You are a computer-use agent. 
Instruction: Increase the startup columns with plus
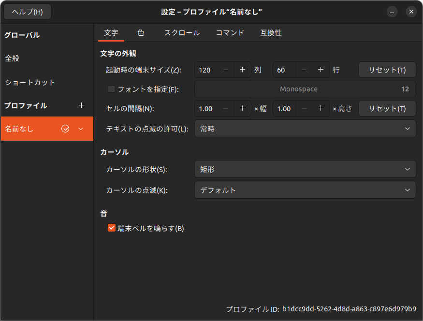tap(242, 70)
